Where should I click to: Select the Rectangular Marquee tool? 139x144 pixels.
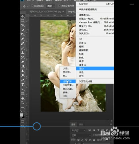[22, 21]
